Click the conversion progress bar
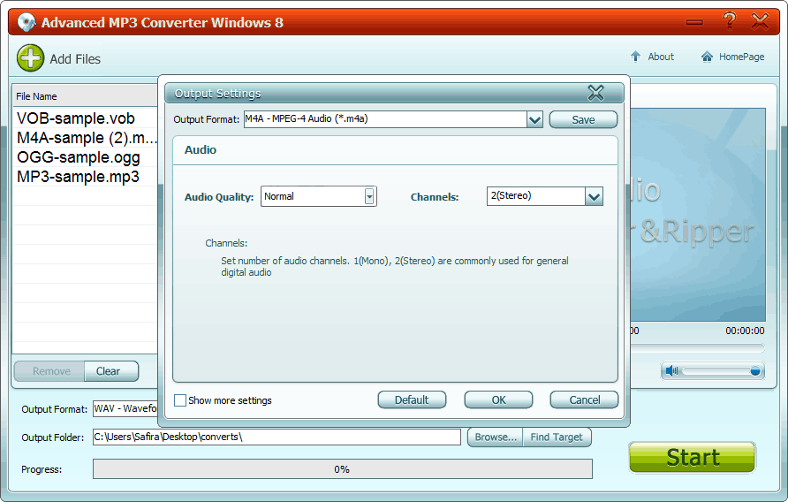The image size is (788, 502). tap(342, 468)
